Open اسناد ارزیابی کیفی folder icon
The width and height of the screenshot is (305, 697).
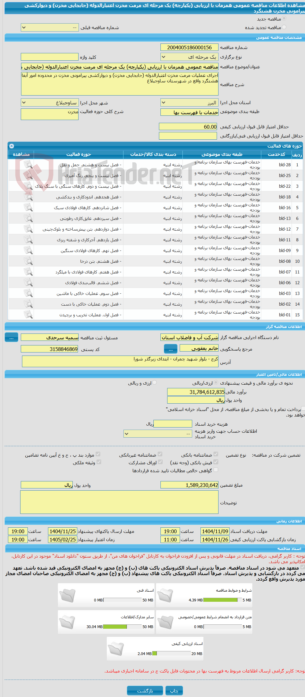coord(116,649)
